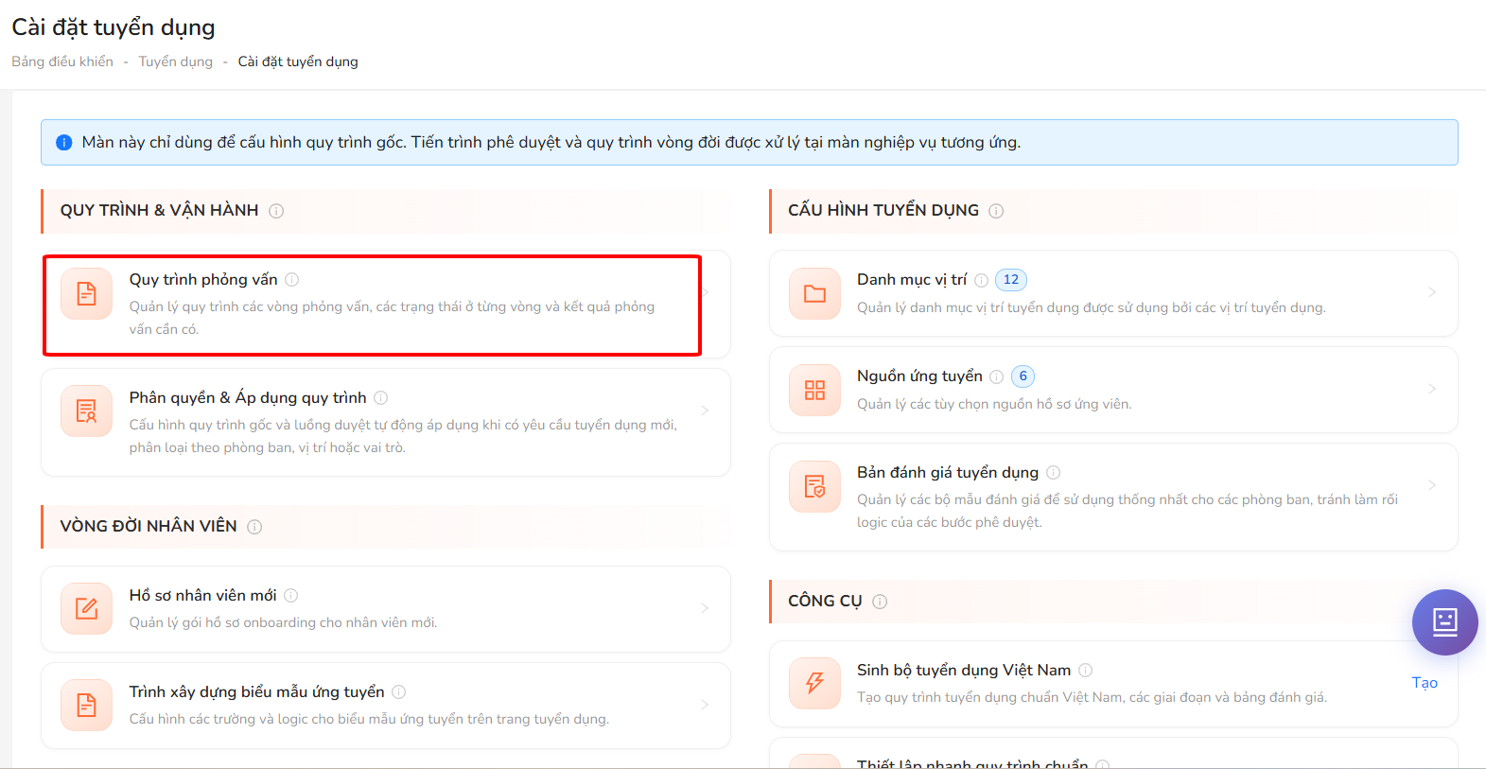Open the Danh mục vị trí title

(912, 280)
